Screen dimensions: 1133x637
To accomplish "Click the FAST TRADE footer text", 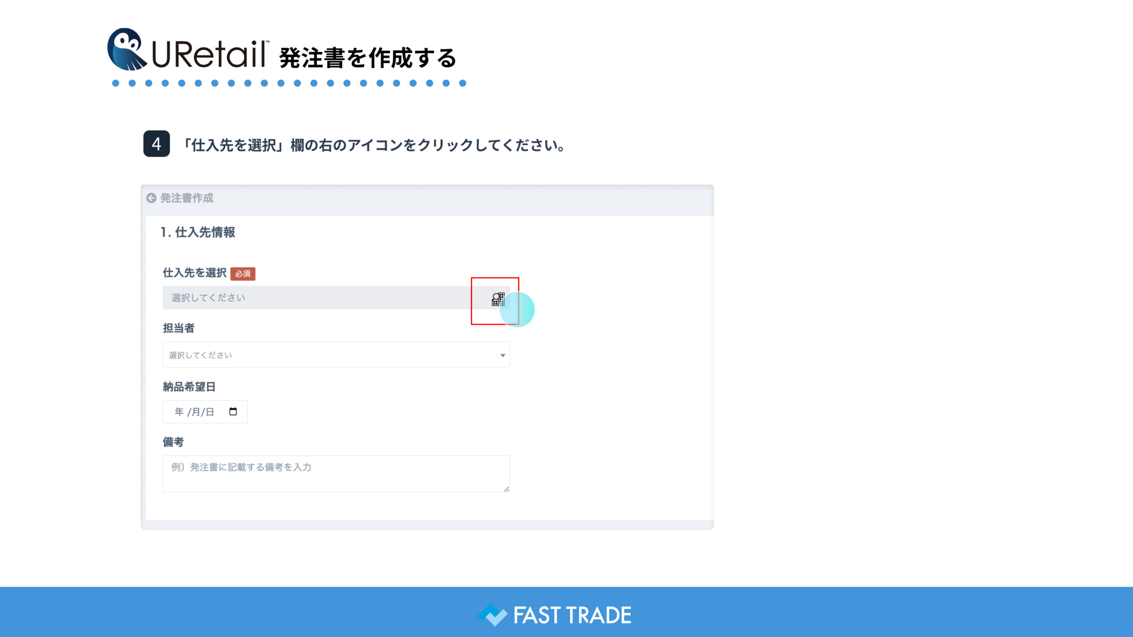I will 572,615.
